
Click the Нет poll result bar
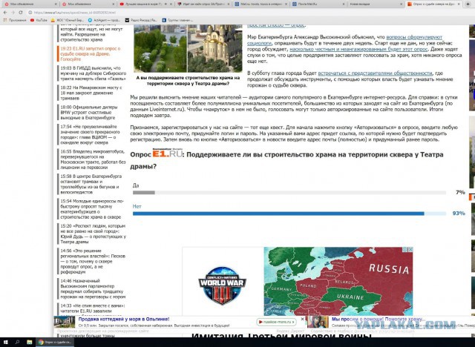coord(289,214)
